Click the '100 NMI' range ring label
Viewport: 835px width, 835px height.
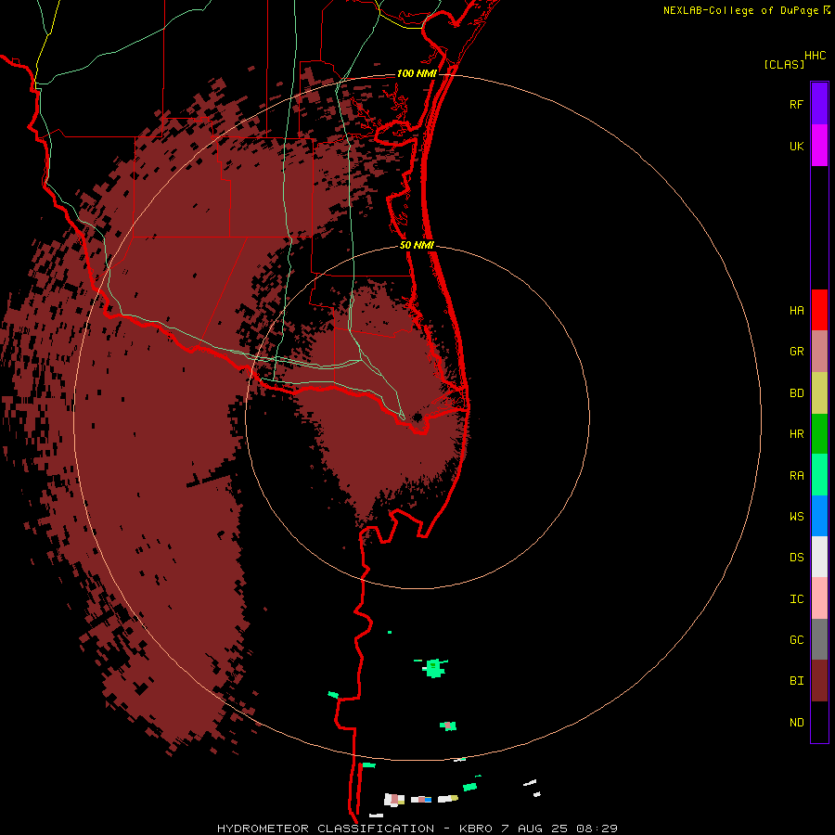(417, 73)
